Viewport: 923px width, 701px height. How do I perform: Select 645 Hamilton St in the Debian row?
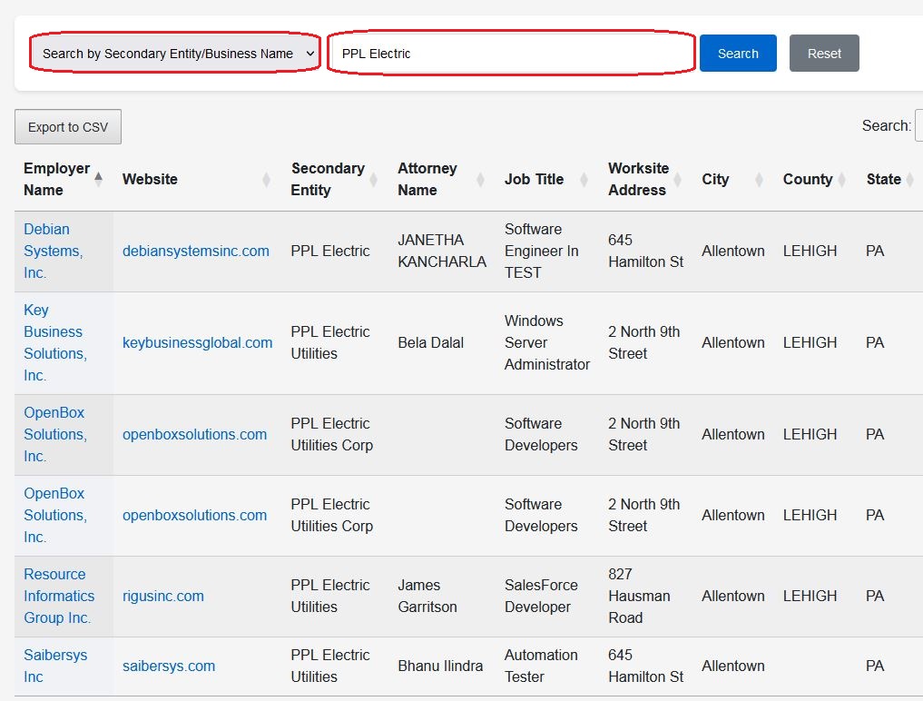coord(645,251)
